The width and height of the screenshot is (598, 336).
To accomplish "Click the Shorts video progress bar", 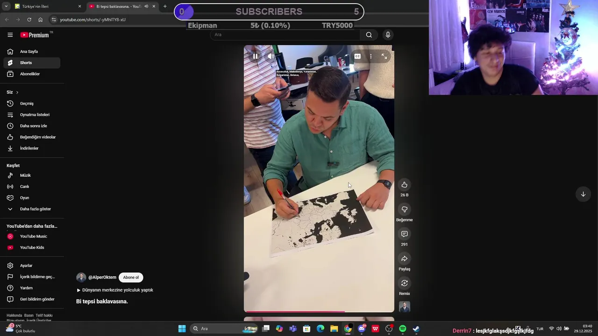I will pos(319,311).
